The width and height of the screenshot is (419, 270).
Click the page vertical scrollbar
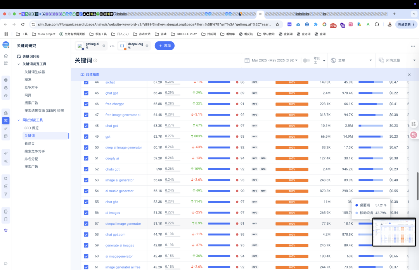[417, 186]
